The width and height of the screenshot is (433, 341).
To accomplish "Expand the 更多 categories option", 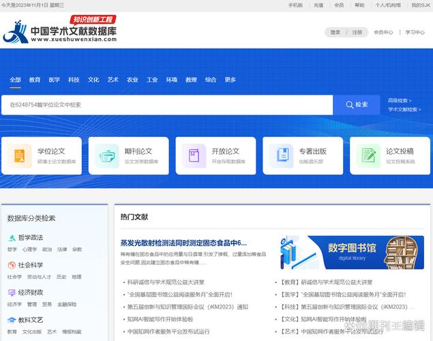I will (x=230, y=80).
